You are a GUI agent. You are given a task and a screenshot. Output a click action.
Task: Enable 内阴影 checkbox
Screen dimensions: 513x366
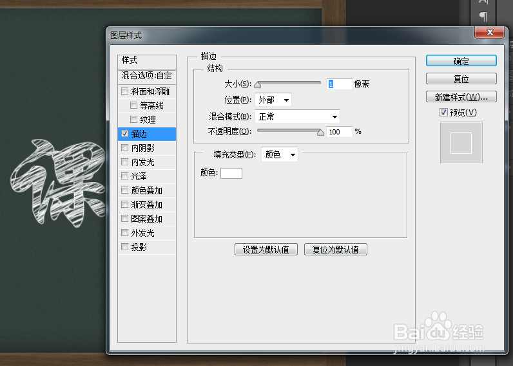tap(124, 147)
